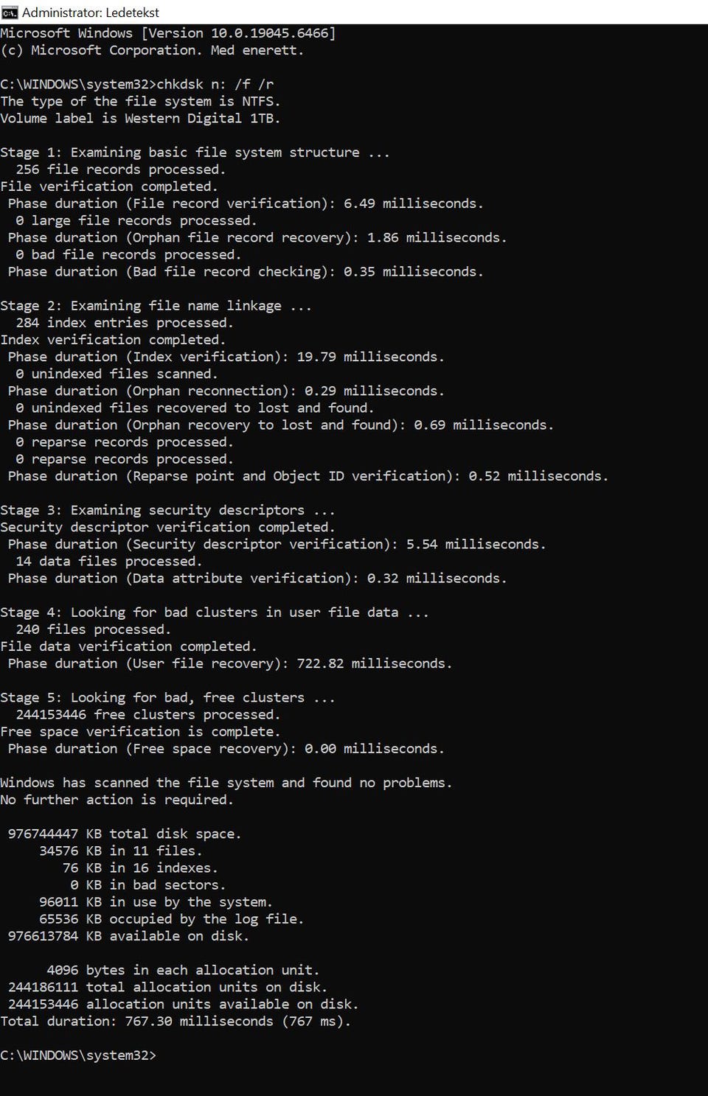
Task: Click the 'Stage 1: Examining basic file system structure' heading
Action: coord(195,152)
